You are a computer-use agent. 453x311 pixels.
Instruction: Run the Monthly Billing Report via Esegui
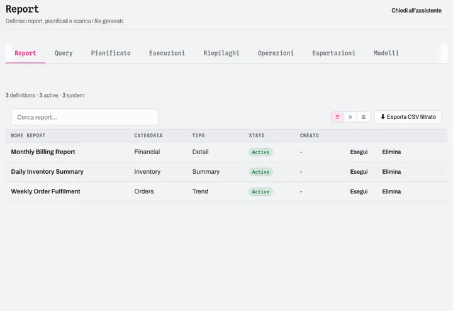click(x=359, y=152)
